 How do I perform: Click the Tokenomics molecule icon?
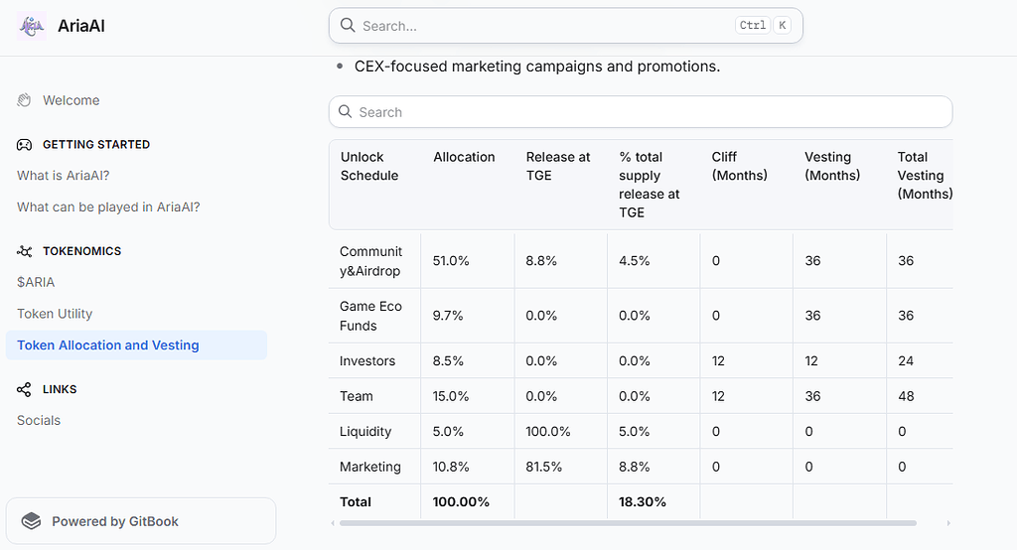24,251
